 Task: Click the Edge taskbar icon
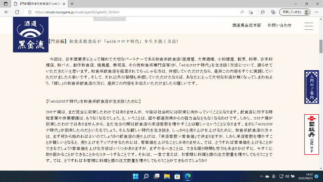coord(188,176)
